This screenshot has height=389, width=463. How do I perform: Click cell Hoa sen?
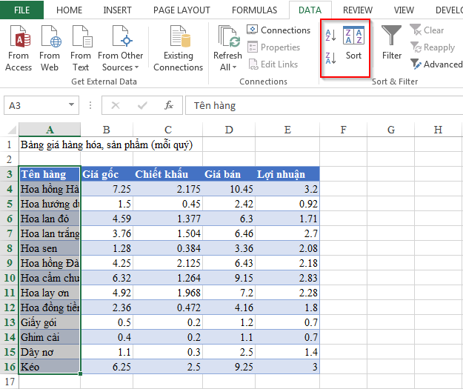tap(50, 248)
